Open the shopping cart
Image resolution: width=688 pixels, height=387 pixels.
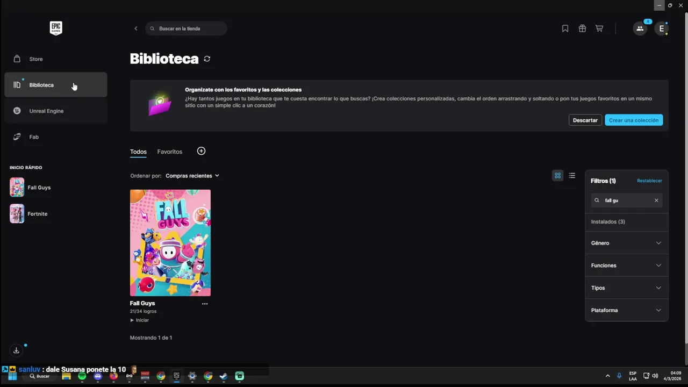coord(599,28)
